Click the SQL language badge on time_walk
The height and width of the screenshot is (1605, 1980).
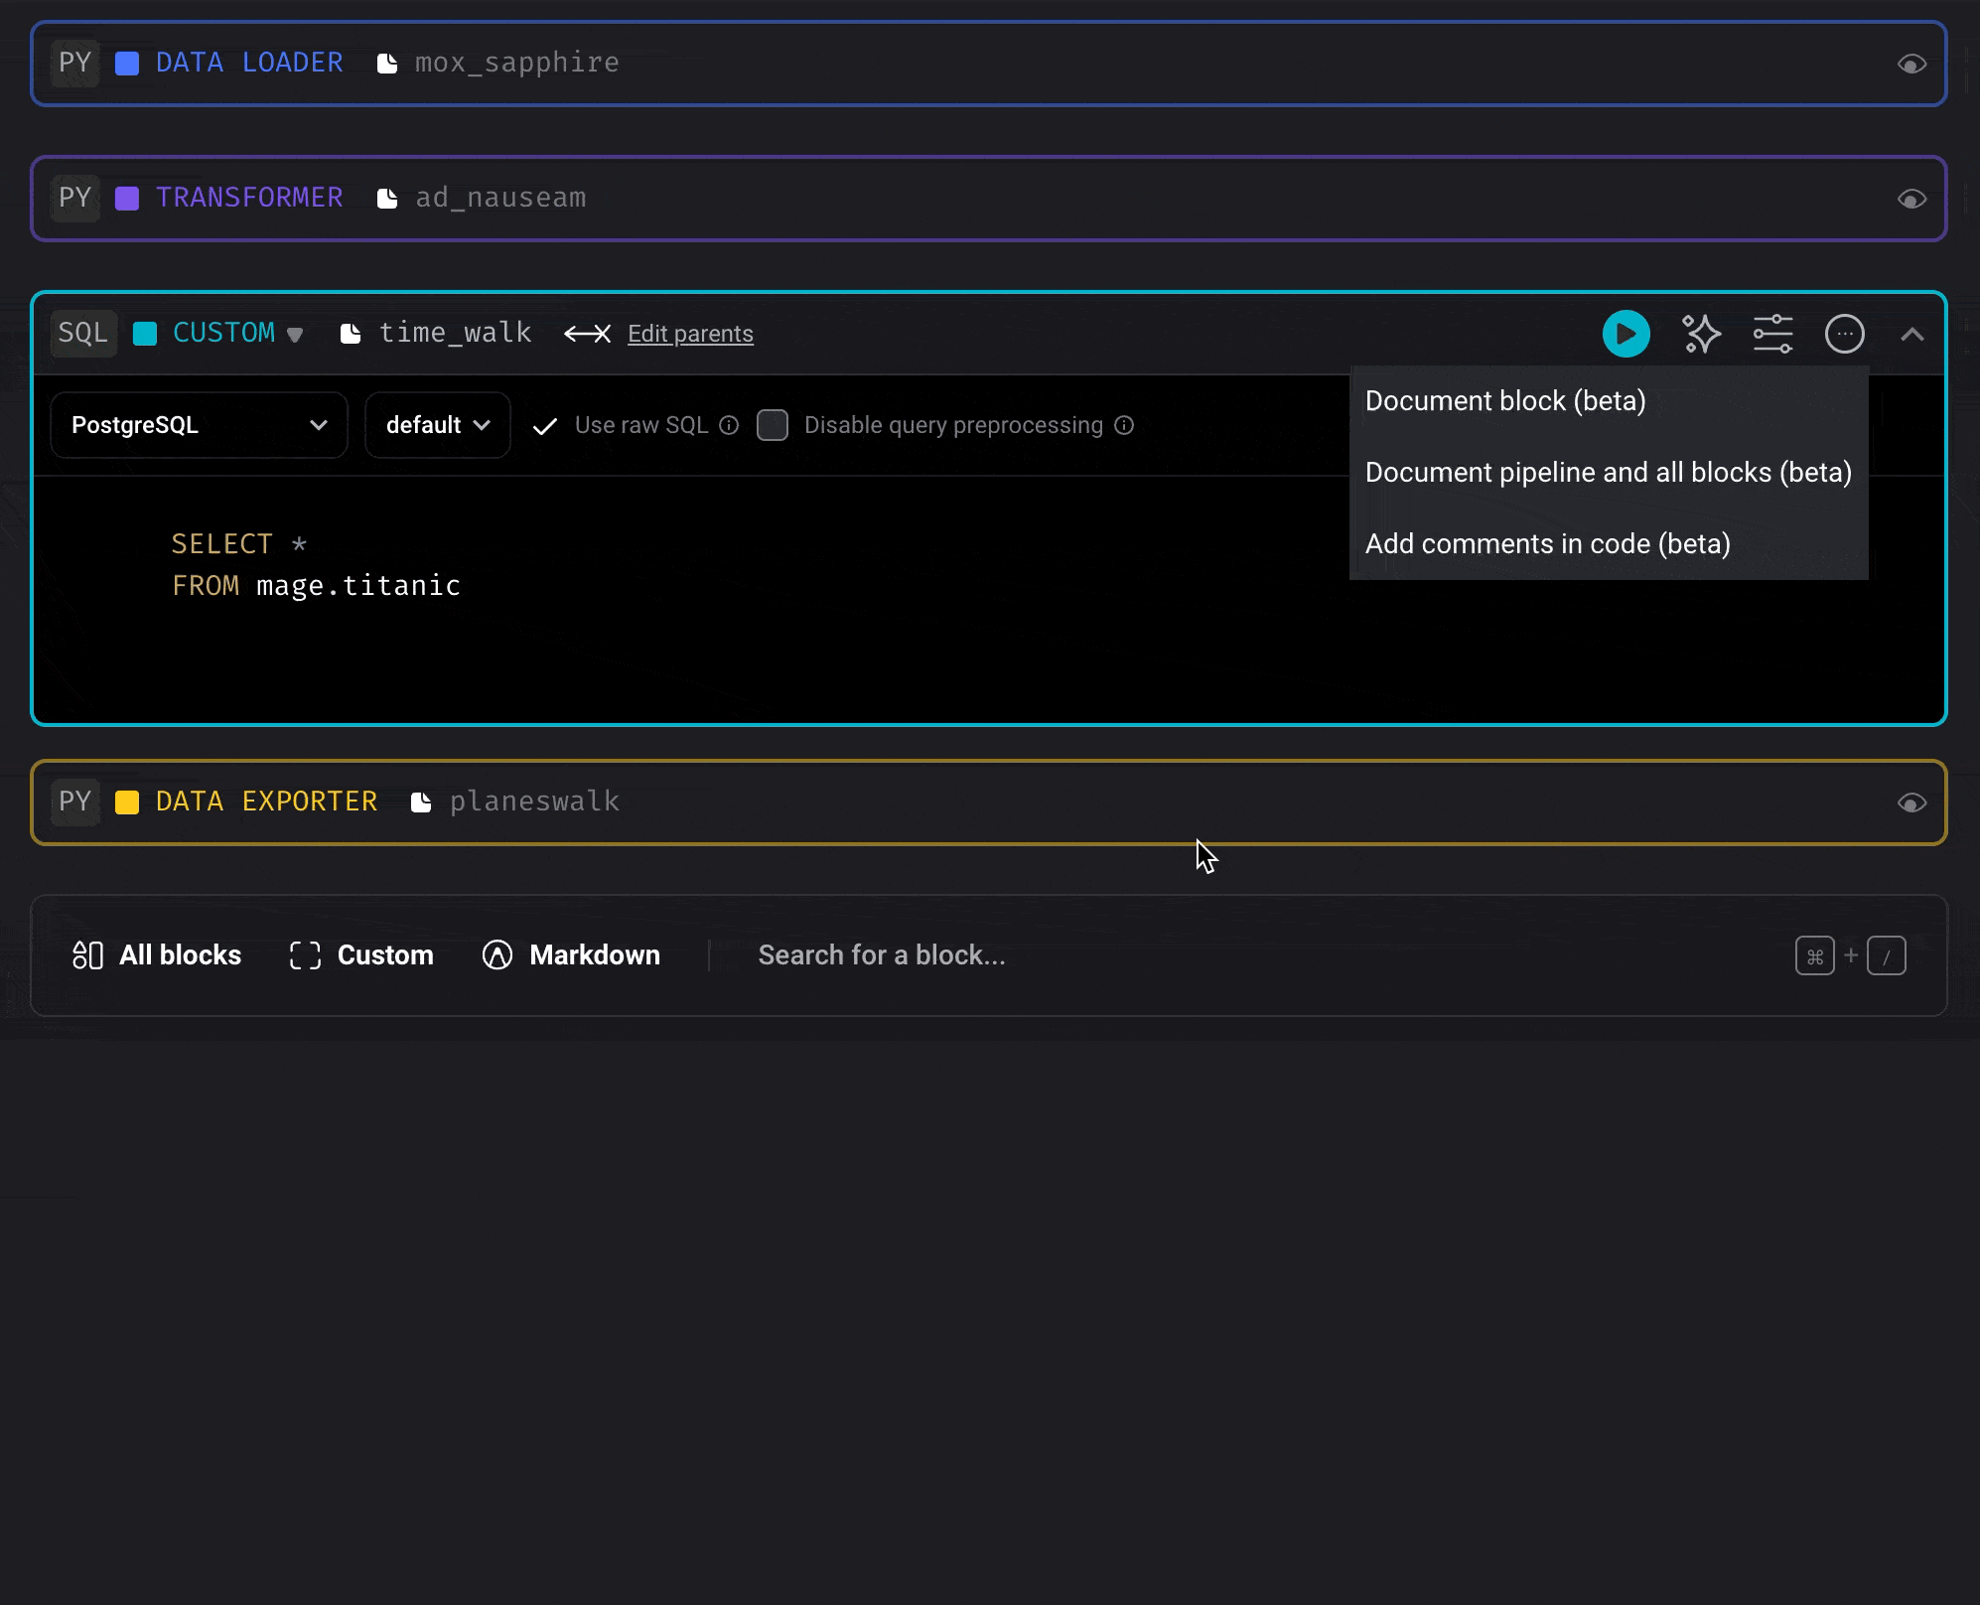click(x=83, y=334)
